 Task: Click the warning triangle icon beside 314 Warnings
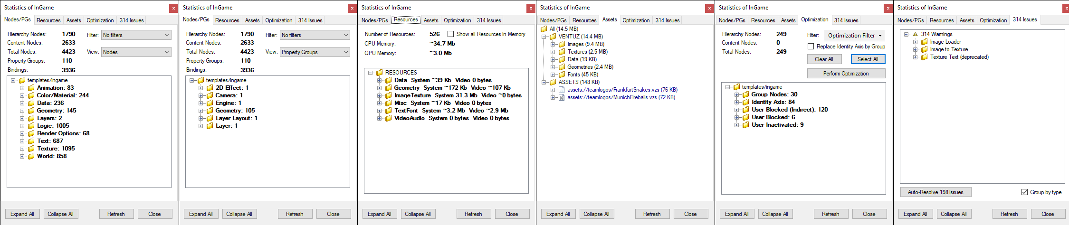coord(915,34)
